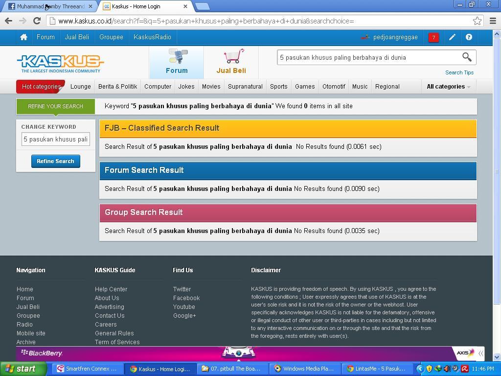501x376 pixels.
Task: Open notifications badge showing 7
Action: pos(433,37)
